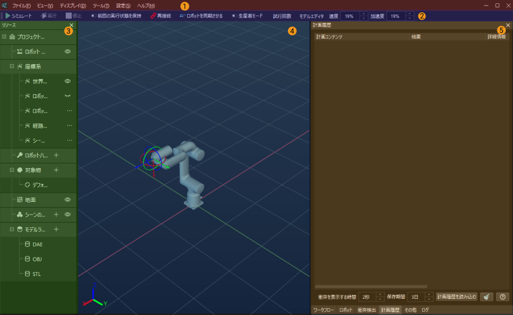Screen dimensions: 513x315
Task: Collapse the 対象物 tree node
Action: pos(12,170)
